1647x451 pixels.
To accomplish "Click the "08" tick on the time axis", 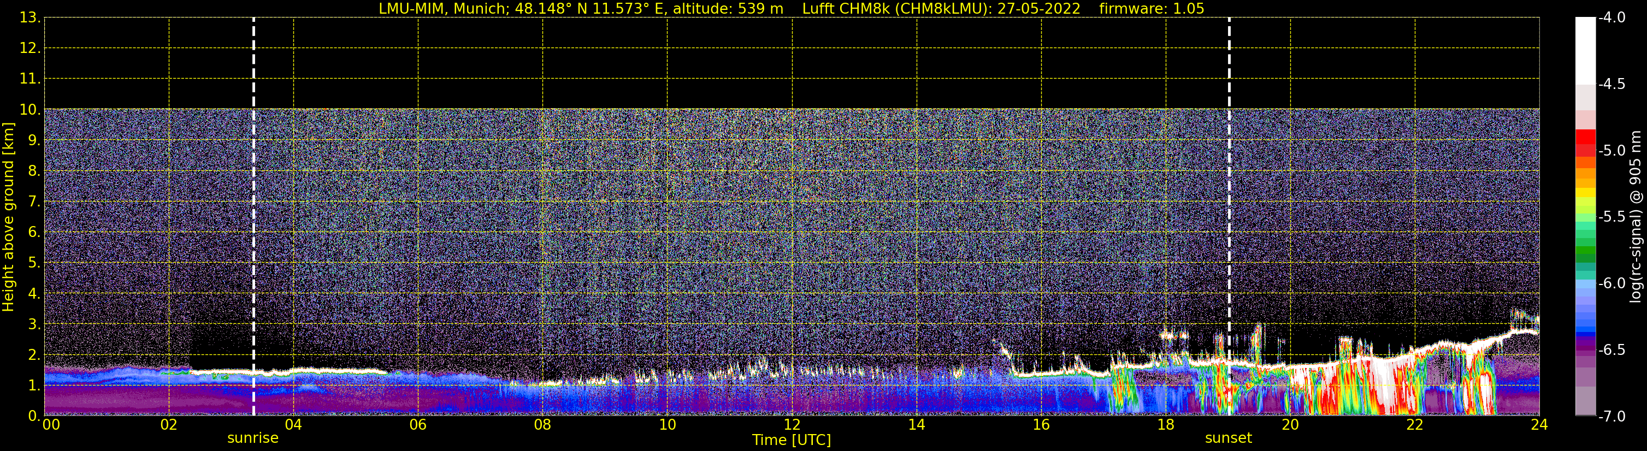I will [x=543, y=425].
